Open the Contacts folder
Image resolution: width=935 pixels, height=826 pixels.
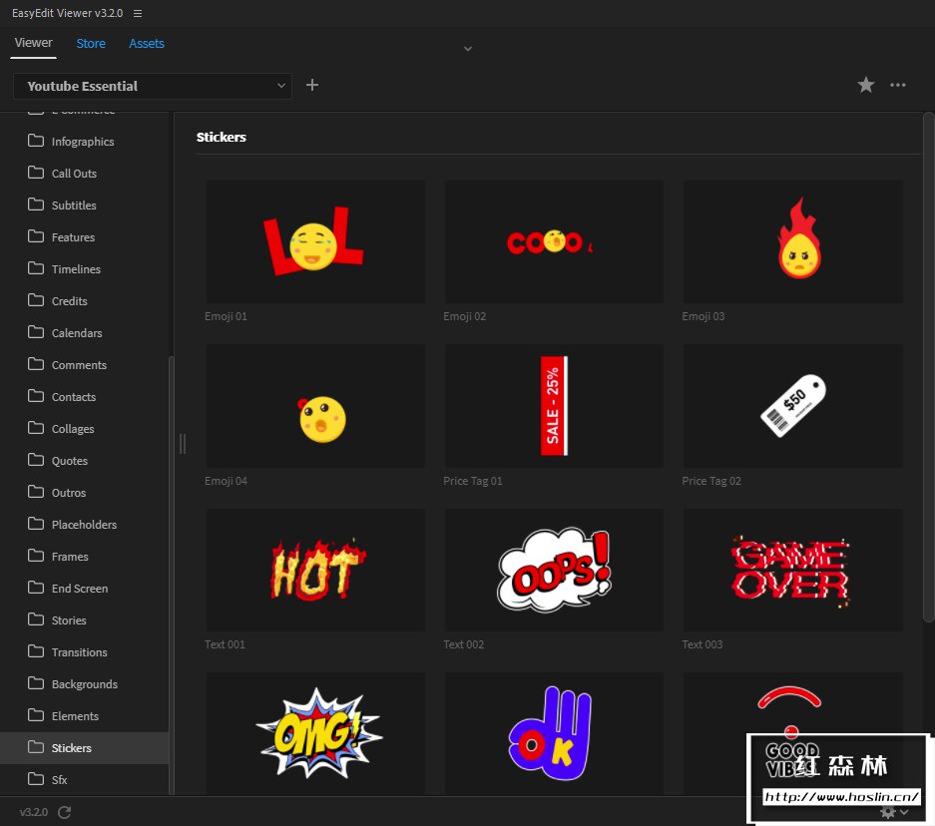(85, 397)
